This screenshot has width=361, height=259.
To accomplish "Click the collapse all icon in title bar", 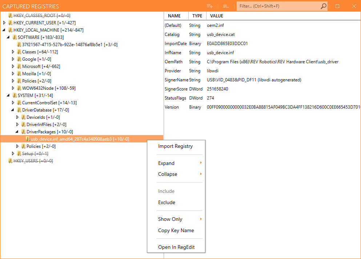I will tap(226, 6).
